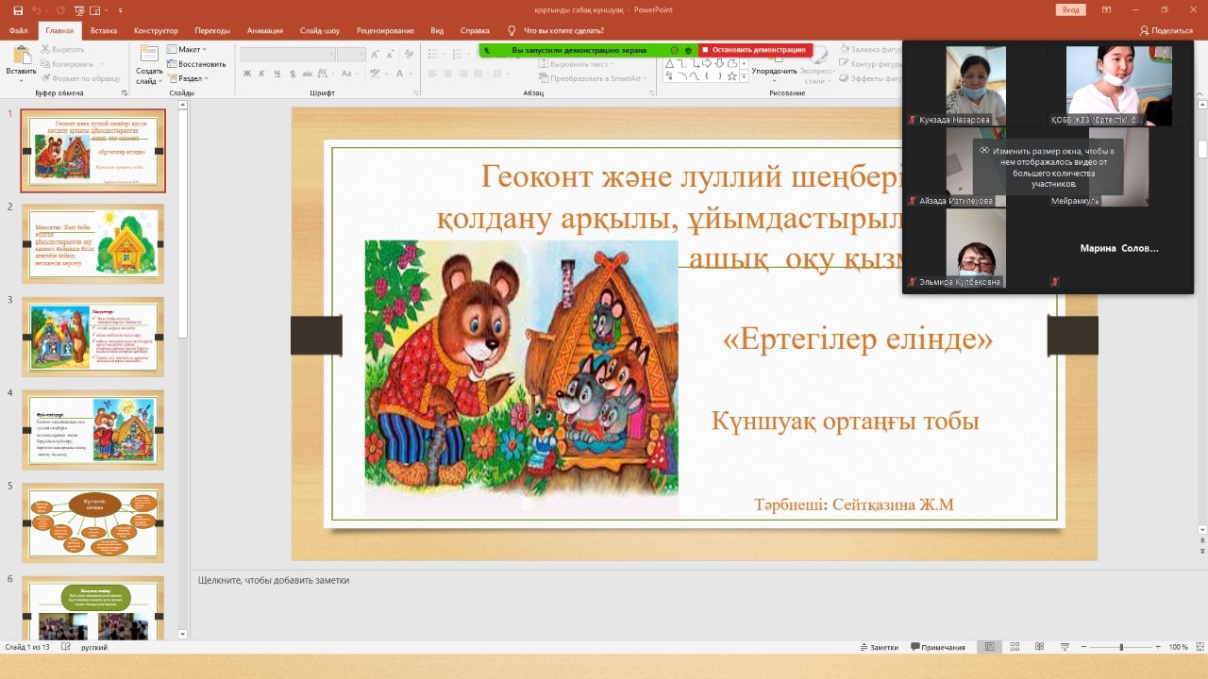Switch to the Анимация tab
This screenshot has height=679, width=1208.
[x=264, y=30]
